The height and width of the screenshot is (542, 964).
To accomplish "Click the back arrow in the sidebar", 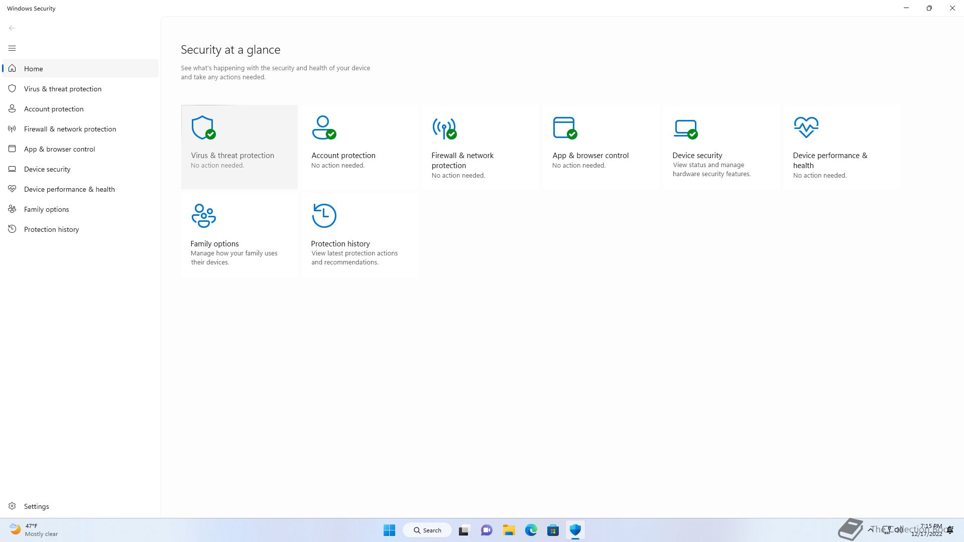I will tap(12, 28).
